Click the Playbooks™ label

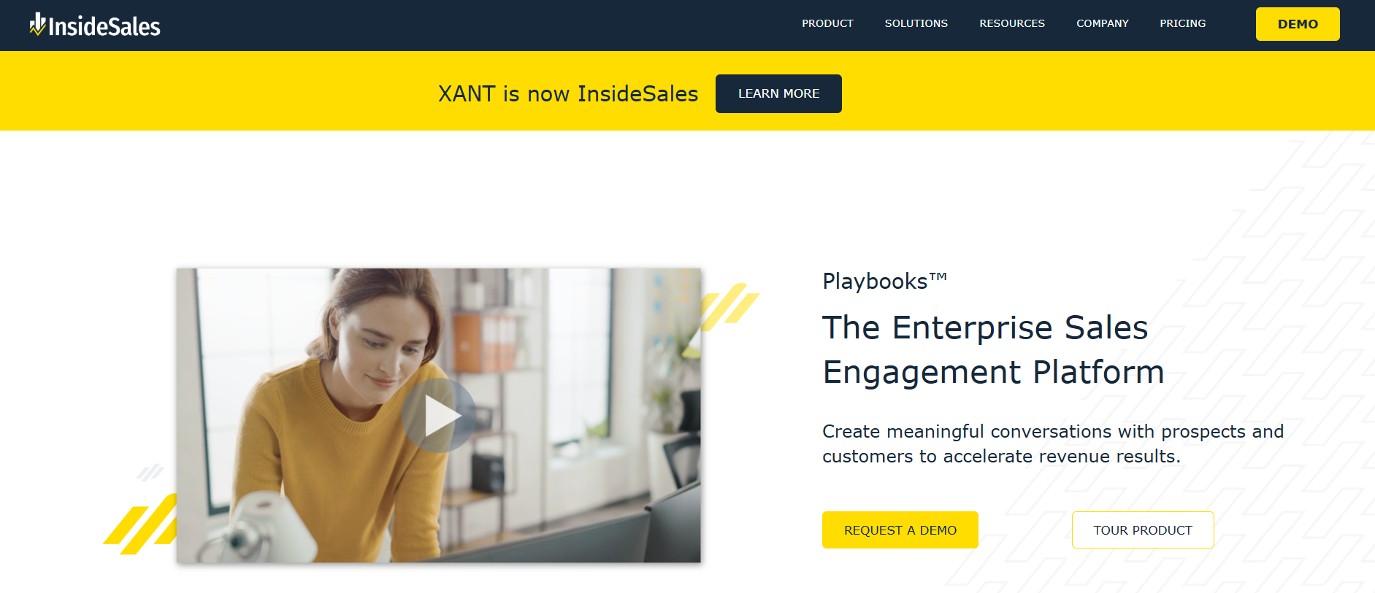tap(884, 281)
